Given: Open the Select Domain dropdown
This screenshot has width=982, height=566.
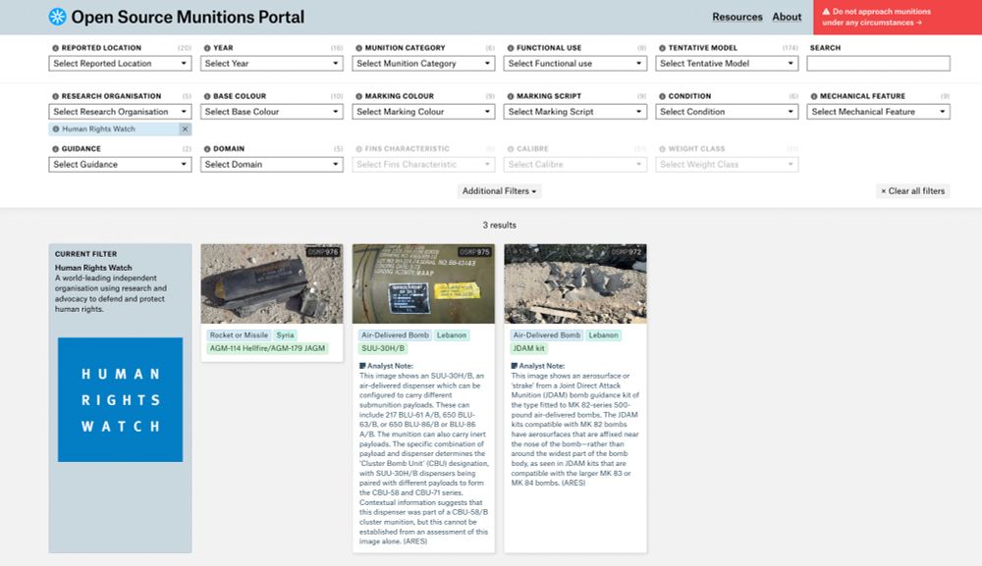Looking at the screenshot, I should tap(272, 164).
